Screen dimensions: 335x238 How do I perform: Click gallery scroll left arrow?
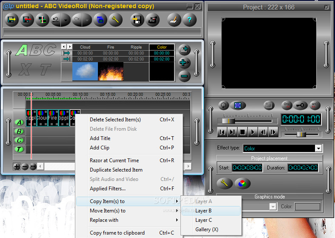[x=64, y=46]
